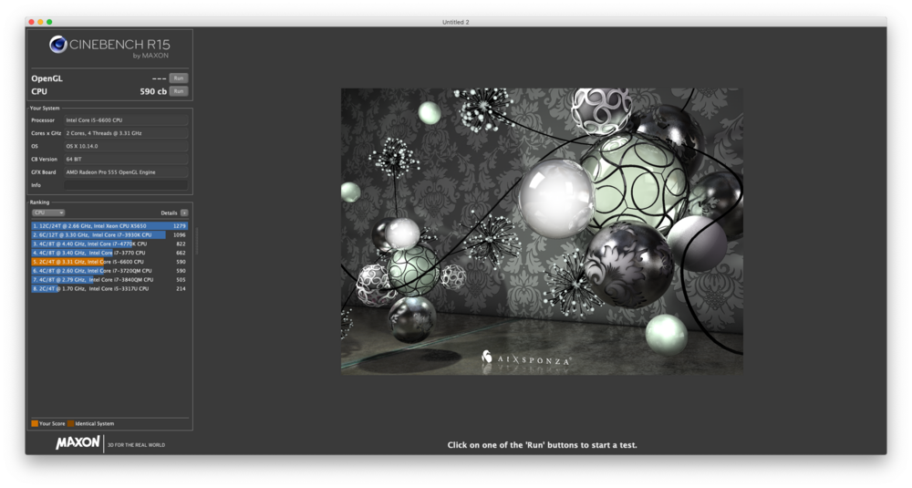Click the MAXON logo at the bottom
The width and height of the screenshot is (912, 488).
pos(78,443)
